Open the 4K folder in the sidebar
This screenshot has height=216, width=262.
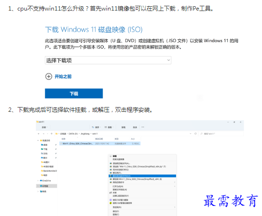(48, 167)
